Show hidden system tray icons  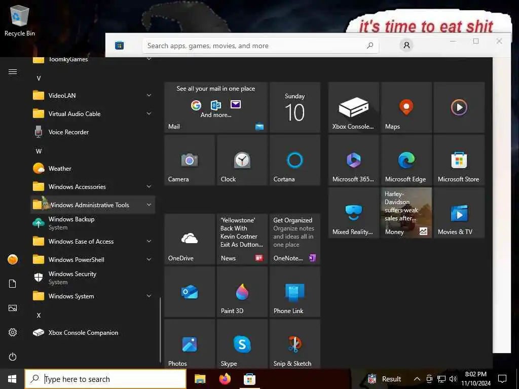tap(417, 379)
